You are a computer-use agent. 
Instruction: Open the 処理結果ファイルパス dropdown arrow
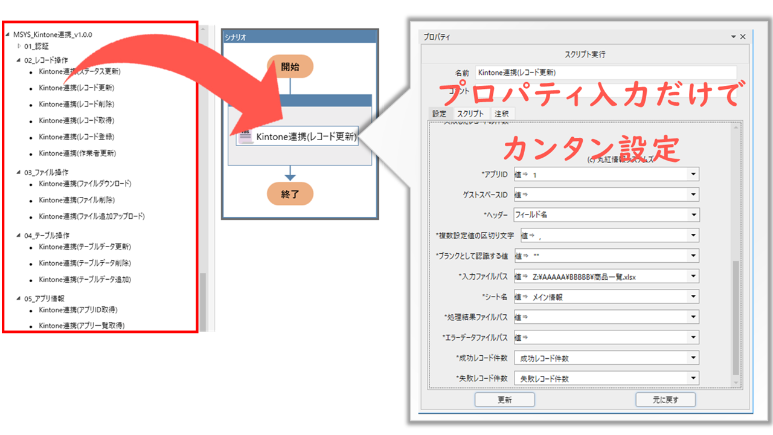point(693,317)
